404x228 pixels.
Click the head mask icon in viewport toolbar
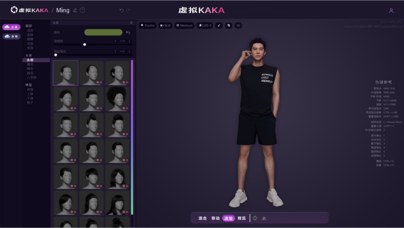point(229,25)
